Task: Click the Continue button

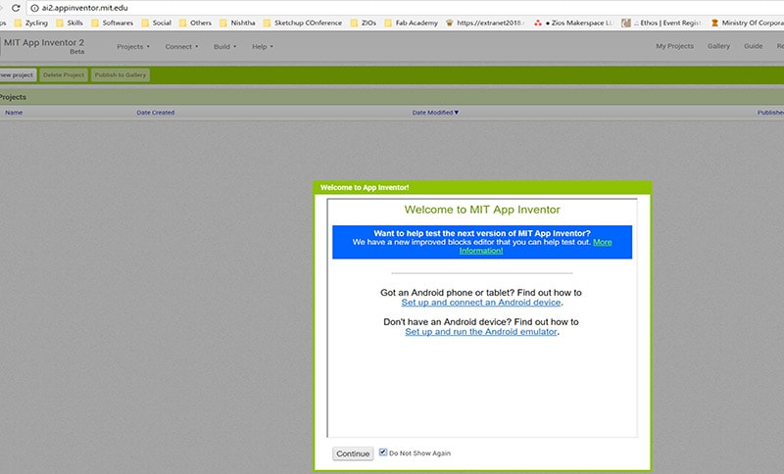Action: (353, 453)
